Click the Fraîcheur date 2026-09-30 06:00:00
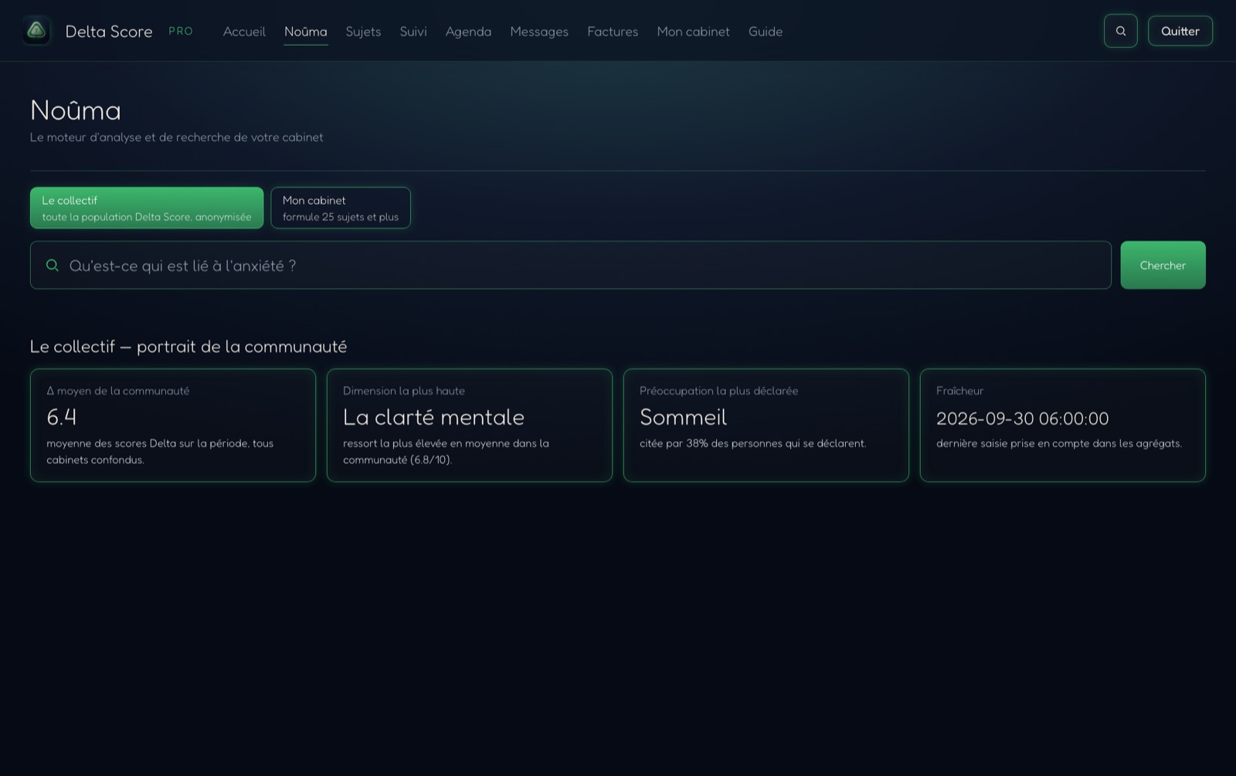 tap(1022, 418)
